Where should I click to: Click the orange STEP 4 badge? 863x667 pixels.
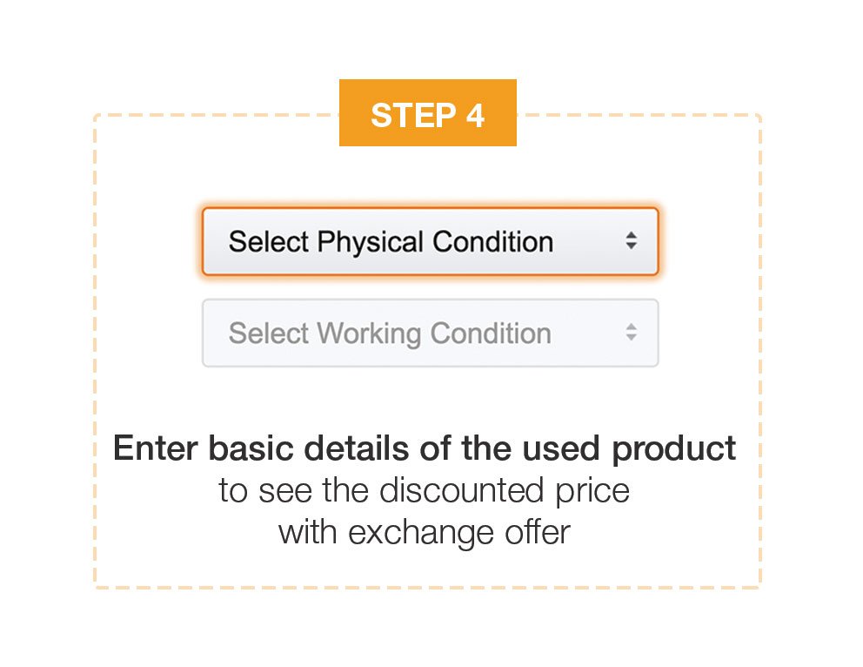click(427, 113)
